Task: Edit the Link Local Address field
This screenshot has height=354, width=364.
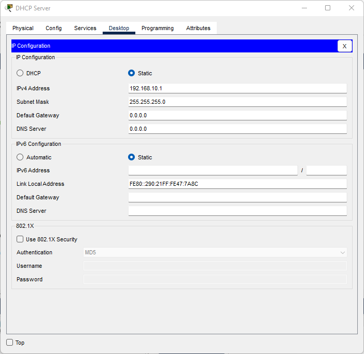Action: [237, 184]
